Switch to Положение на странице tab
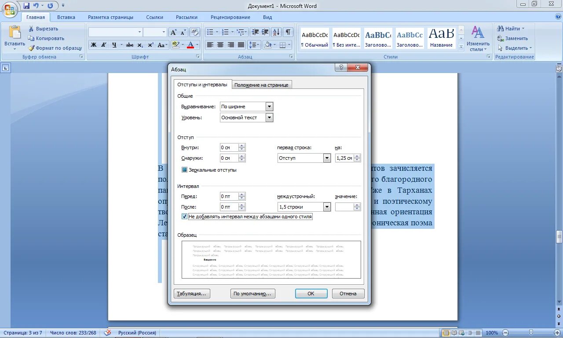The height and width of the screenshot is (338, 563). [261, 85]
